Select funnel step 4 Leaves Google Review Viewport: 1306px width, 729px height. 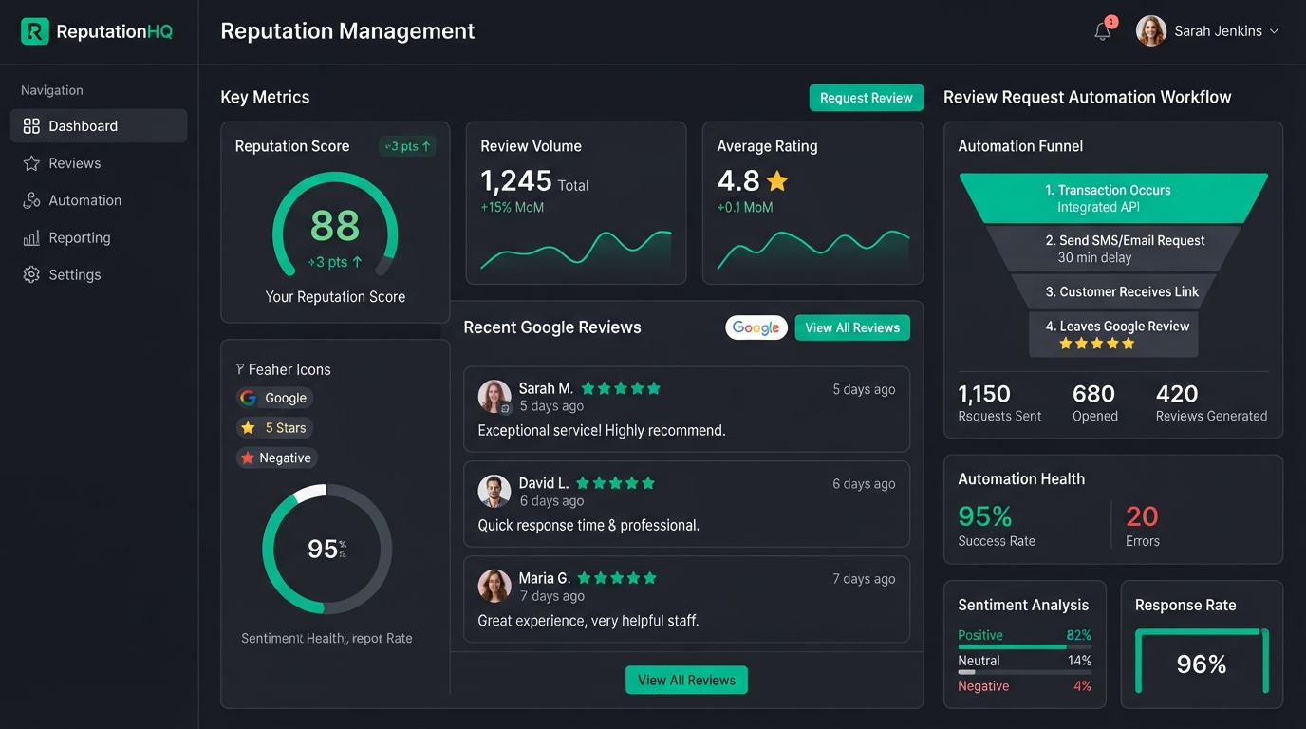pos(1114,334)
